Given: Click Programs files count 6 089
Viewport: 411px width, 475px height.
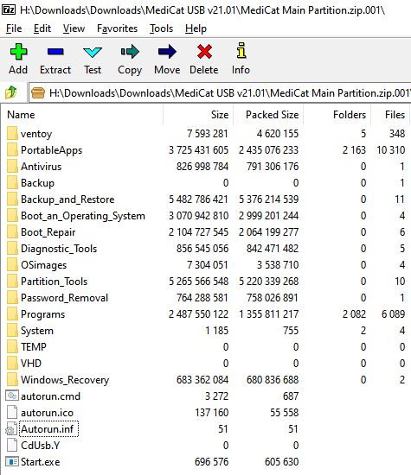Looking at the screenshot, I should coord(393,314).
